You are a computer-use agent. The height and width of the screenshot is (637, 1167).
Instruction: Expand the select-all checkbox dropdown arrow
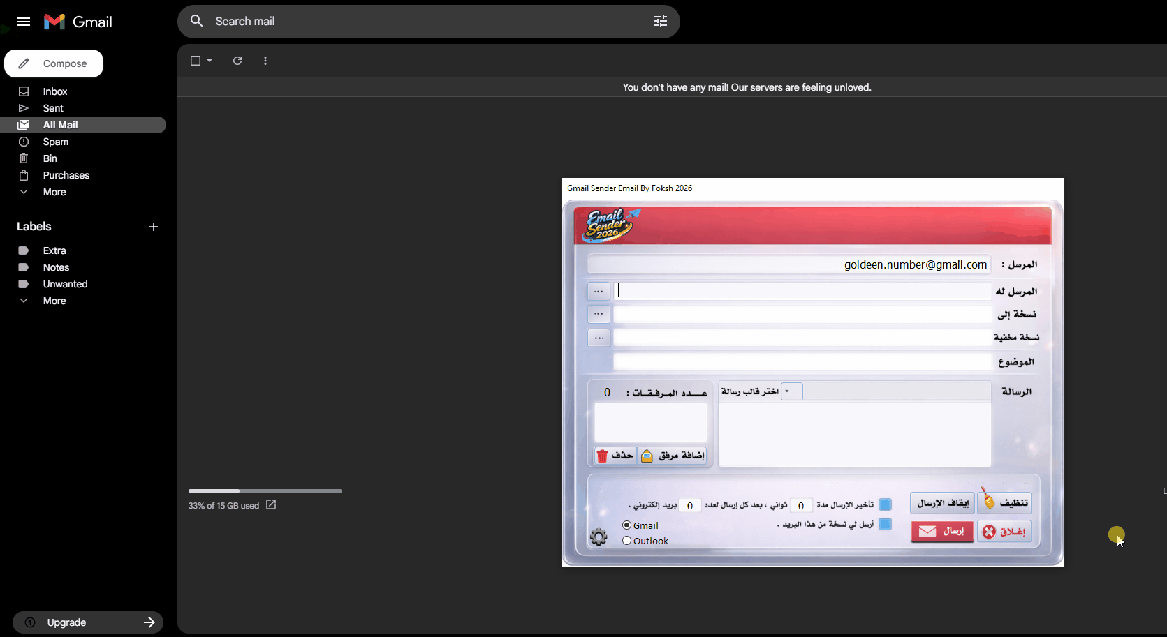(x=210, y=61)
